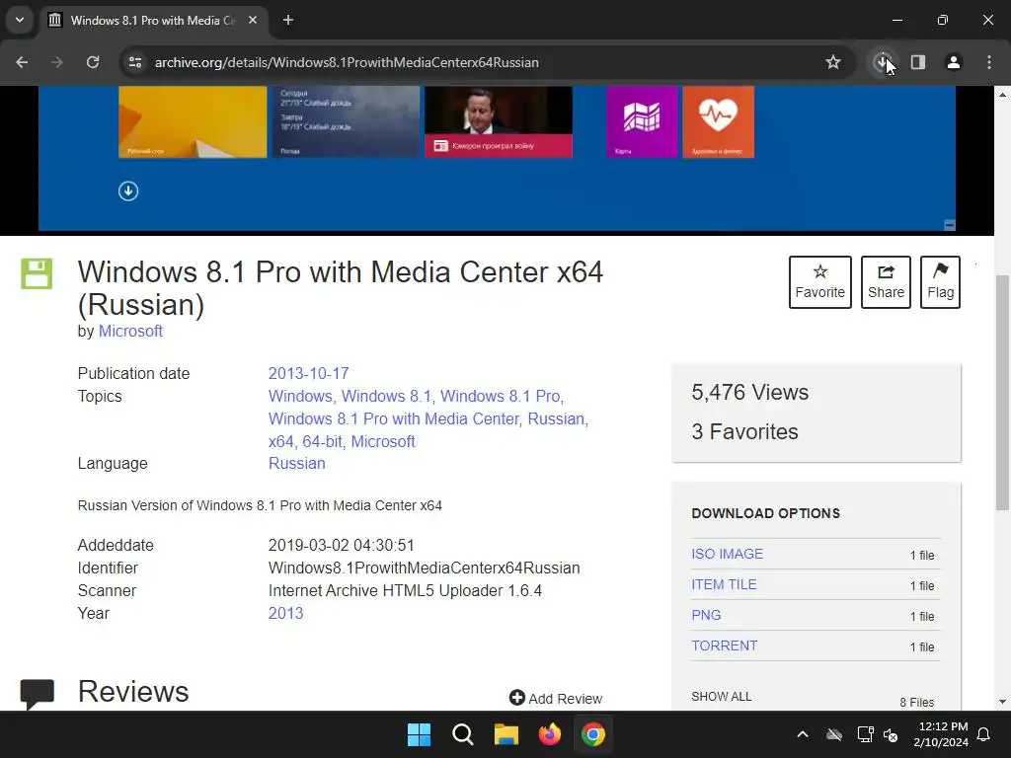This screenshot has height=758, width=1011.
Task: Close the Windows 8.1 Pro tab
Action: (x=253, y=20)
